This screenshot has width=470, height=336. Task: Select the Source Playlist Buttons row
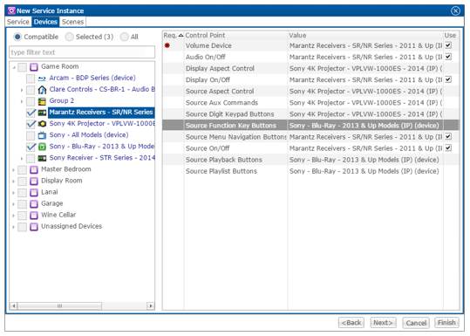[310, 171]
